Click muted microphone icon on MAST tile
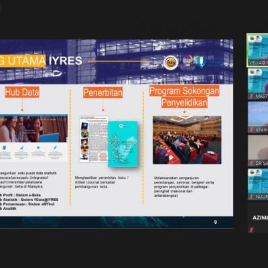Viewport: 268px width, 268px height. 251,96
